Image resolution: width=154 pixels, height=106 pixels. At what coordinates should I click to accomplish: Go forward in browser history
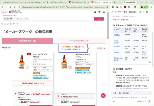point(7,7)
